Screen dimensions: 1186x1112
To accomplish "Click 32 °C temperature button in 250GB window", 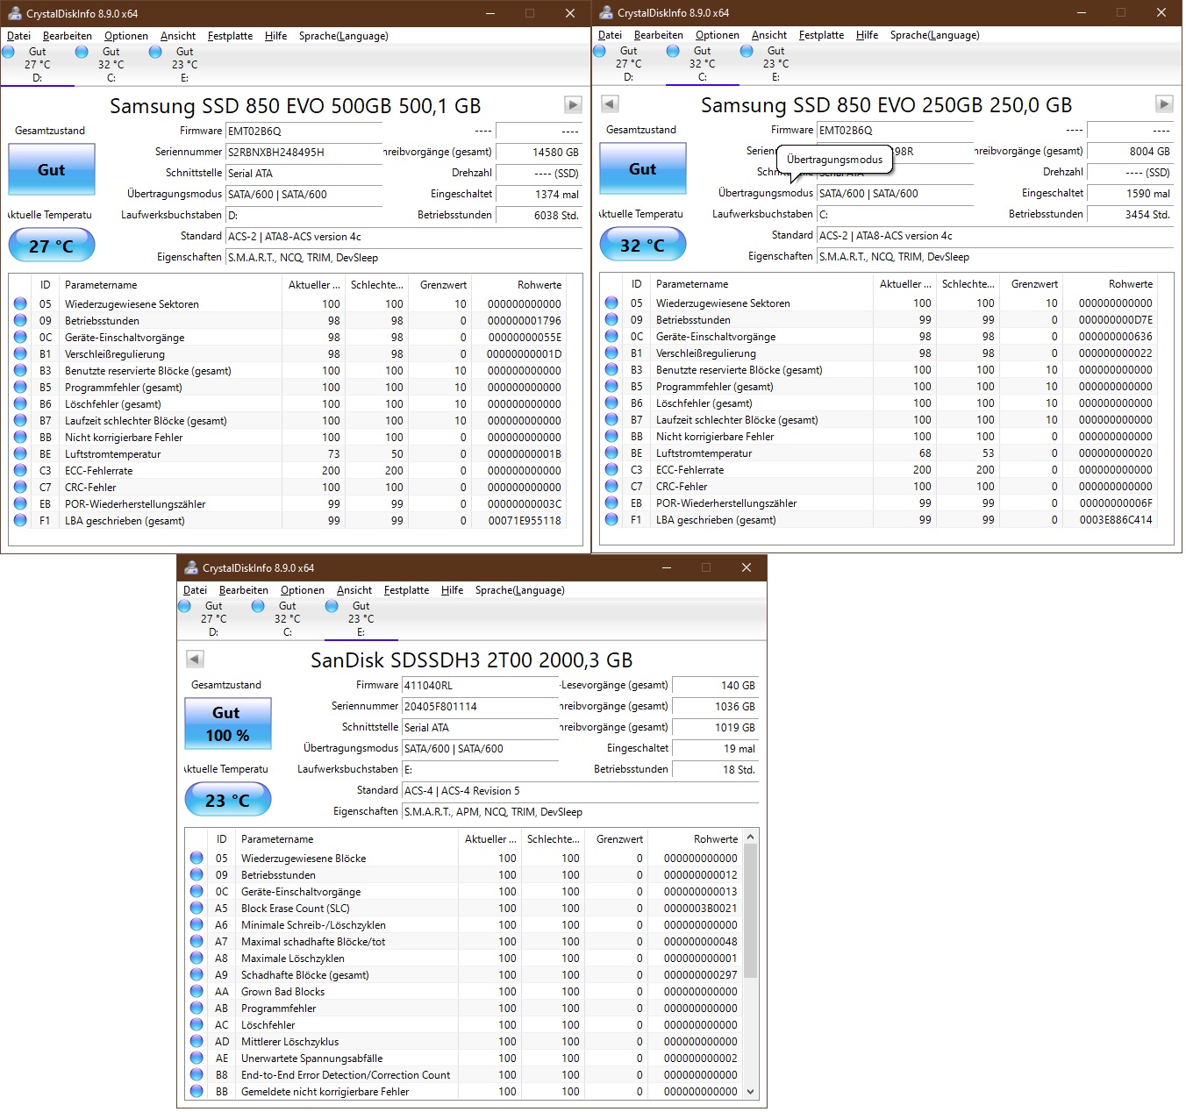I will tap(643, 245).
